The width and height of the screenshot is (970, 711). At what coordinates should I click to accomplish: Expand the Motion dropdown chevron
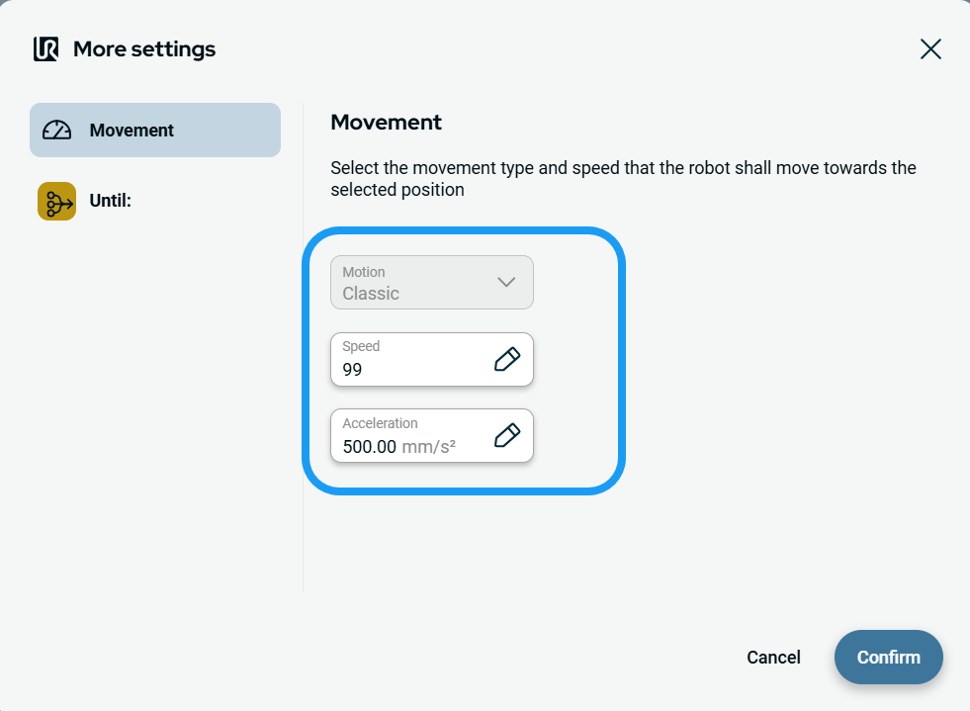506,282
